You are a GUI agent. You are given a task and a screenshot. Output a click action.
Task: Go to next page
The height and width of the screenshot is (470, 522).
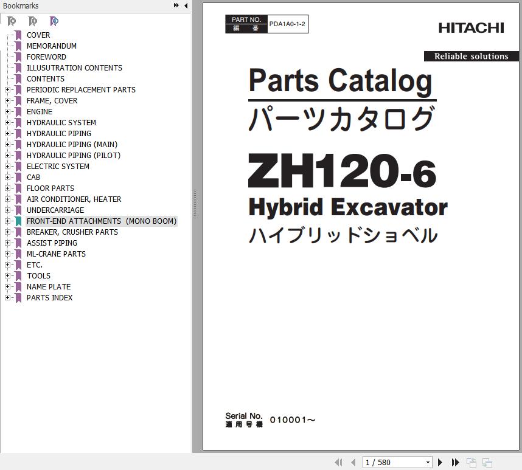(x=440, y=462)
